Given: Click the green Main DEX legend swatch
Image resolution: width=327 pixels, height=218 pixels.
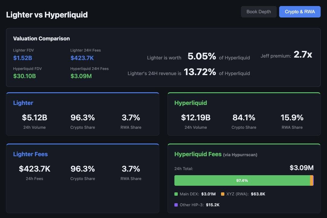Looking at the screenshot, I should click(x=176, y=194).
